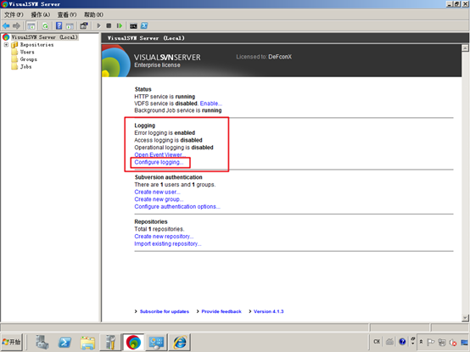The image size is (470, 352).
Task: Toggle the console tree show/hide icon
Action: click(x=31, y=26)
